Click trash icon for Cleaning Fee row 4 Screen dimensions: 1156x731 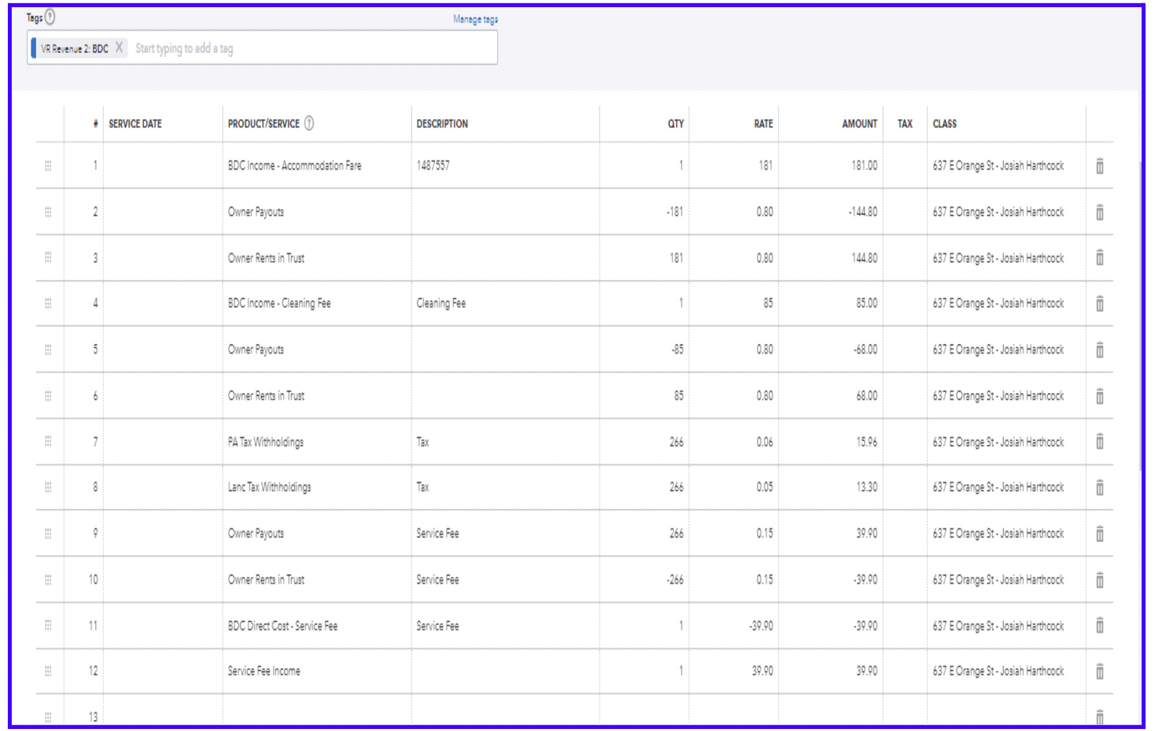tap(1099, 303)
